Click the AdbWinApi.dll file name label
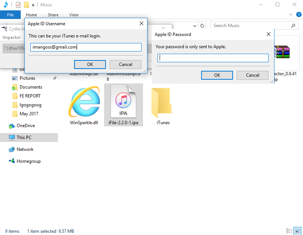303x235 pixels. (x=84, y=75)
